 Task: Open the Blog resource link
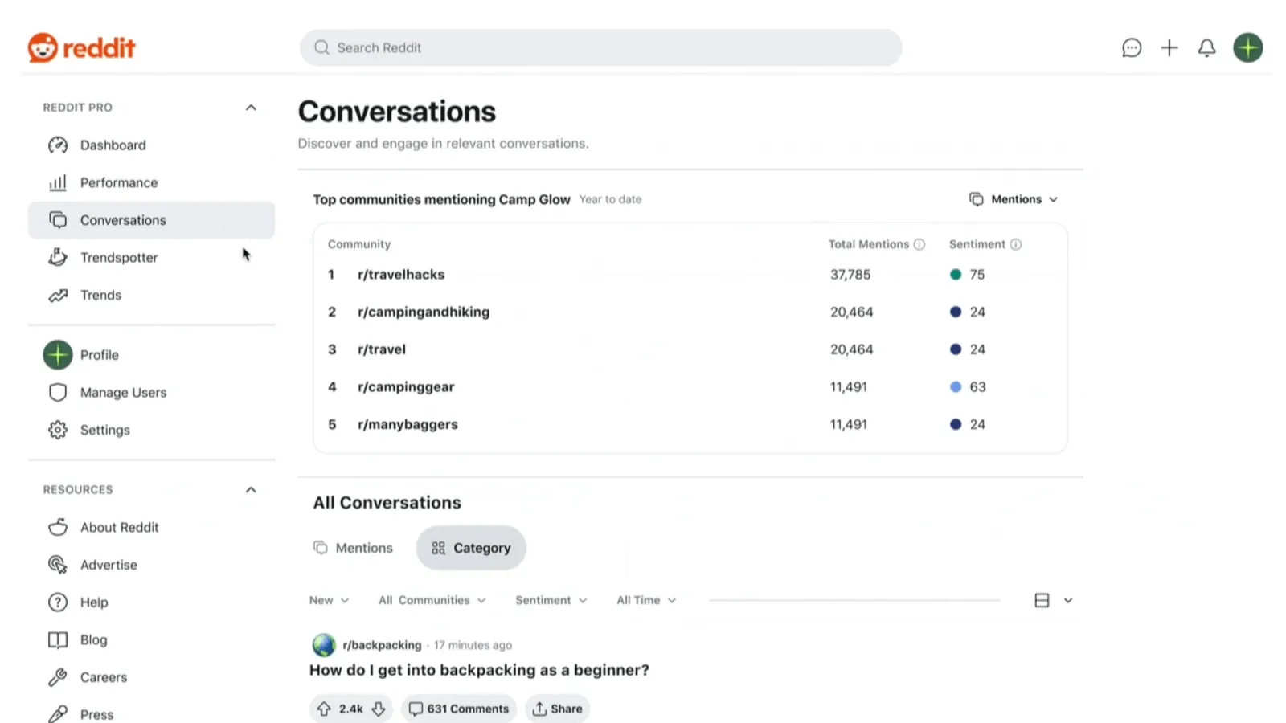pyautogui.click(x=151, y=640)
